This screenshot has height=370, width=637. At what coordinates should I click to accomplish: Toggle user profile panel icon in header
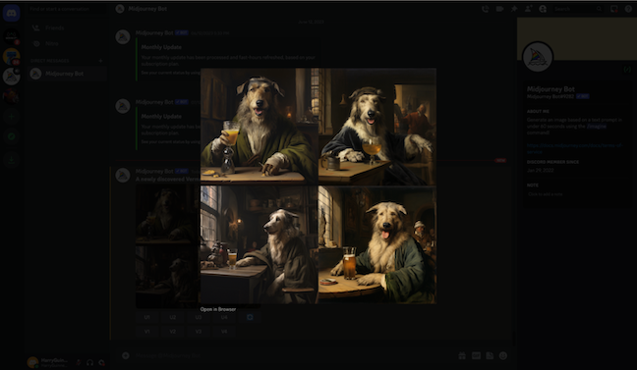[543, 9]
